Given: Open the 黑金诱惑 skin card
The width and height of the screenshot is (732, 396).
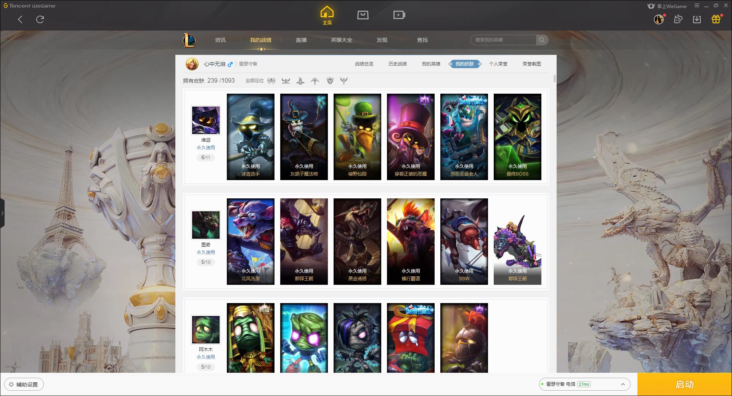Looking at the screenshot, I should [x=357, y=241].
